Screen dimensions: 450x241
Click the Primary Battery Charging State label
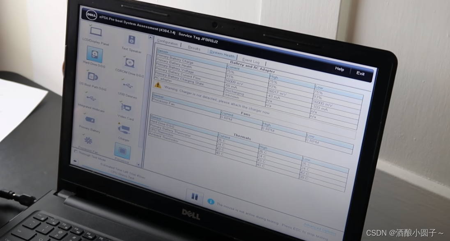[x=179, y=78]
